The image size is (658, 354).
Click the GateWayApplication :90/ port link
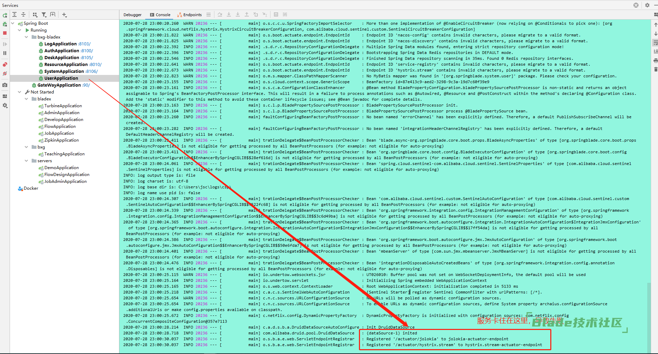86,85
